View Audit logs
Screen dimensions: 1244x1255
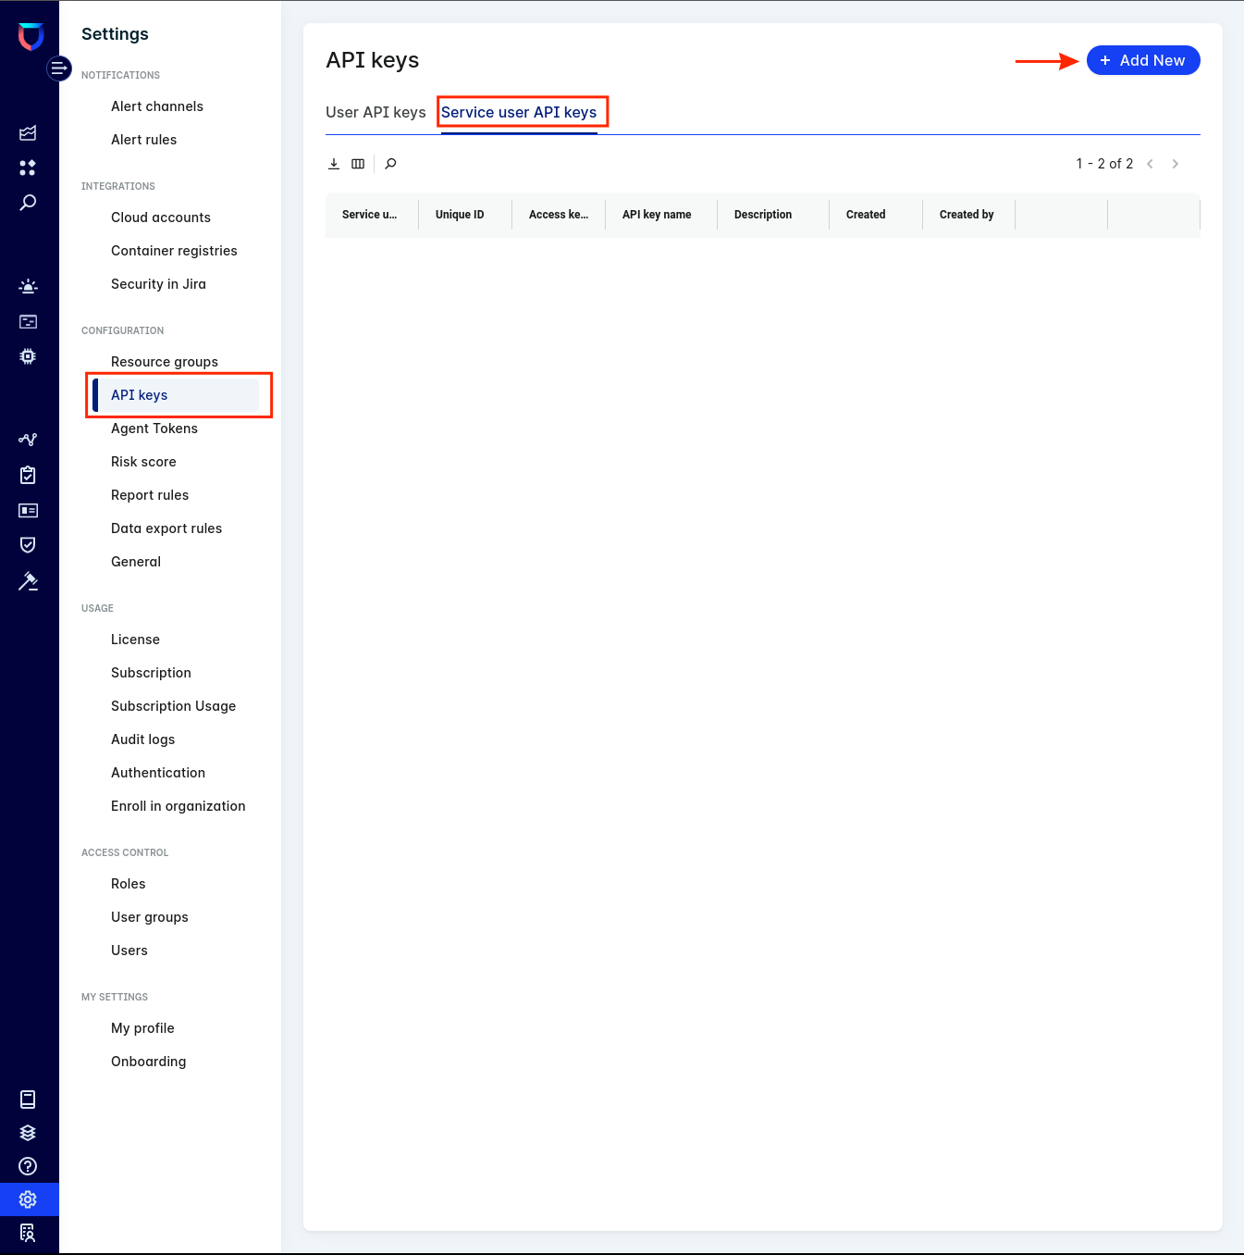(142, 739)
